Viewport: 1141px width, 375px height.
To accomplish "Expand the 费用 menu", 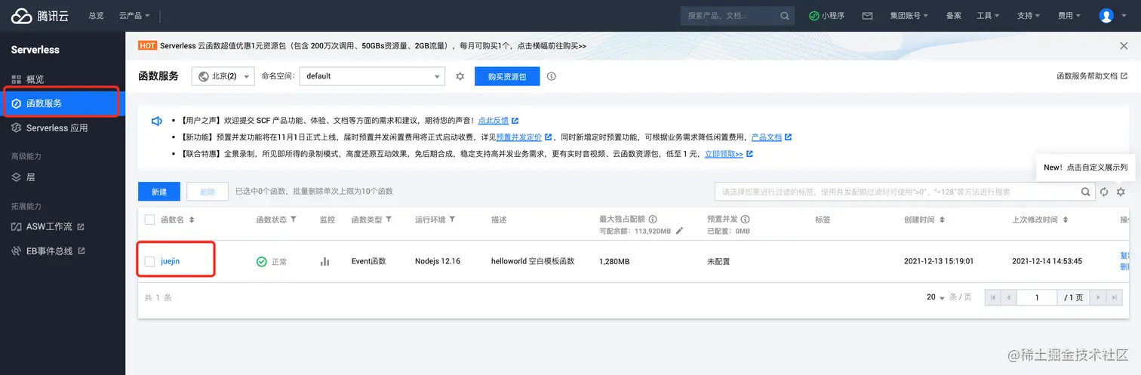I will click(x=1069, y=16).
